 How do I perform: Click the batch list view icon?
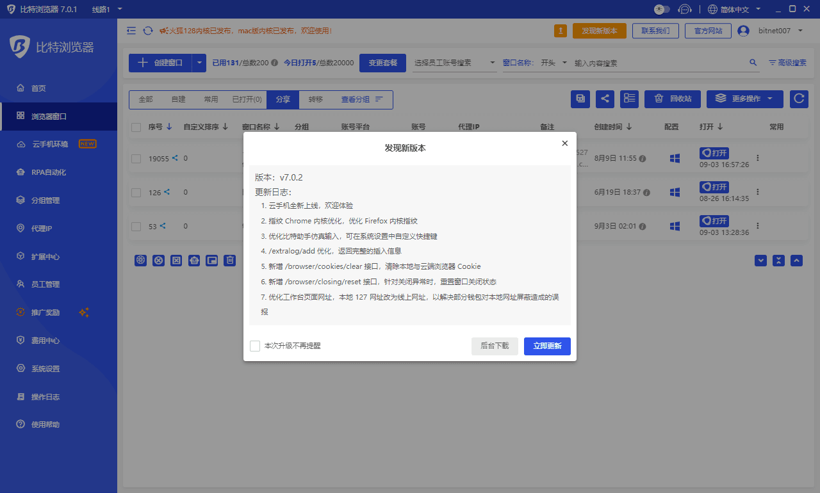[x=629, y=99]
